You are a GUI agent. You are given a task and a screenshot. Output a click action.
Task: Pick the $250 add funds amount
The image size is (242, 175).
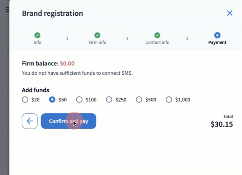click(x=109, y=100)
